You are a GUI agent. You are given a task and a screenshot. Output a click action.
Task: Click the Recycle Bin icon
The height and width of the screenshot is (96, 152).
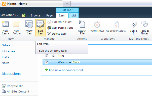tap(4, 86)
